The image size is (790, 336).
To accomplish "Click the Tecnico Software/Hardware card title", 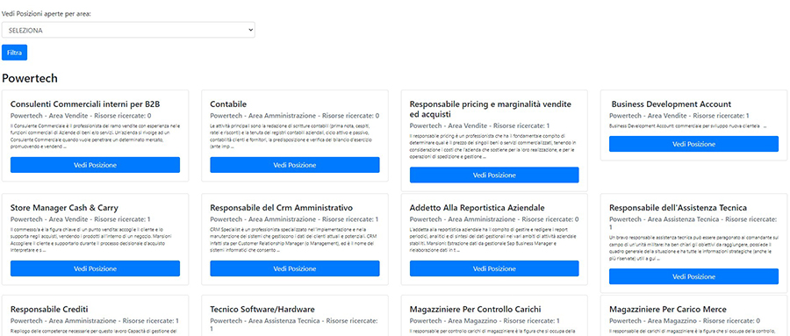I will (262, 310).
